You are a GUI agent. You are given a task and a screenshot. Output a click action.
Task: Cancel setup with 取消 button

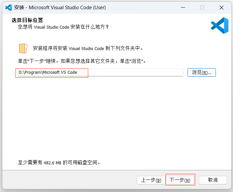click(x=213, y=180)
